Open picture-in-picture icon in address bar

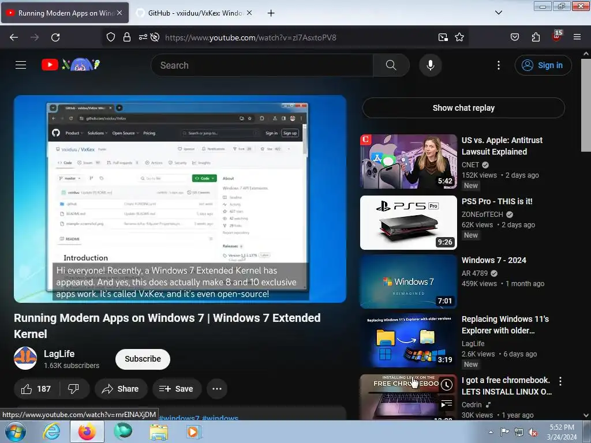click(443, 37)
